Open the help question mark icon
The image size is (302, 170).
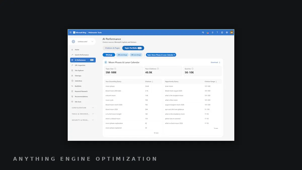[x=217, y=32]
